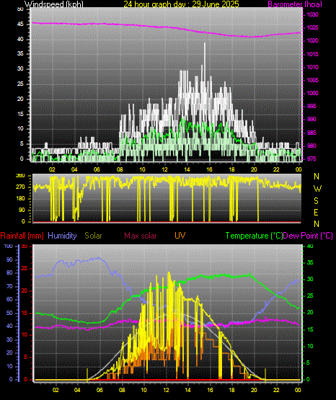
Task: Click the 'Windspeed (kph)' chart title
Action: point(54,4)
